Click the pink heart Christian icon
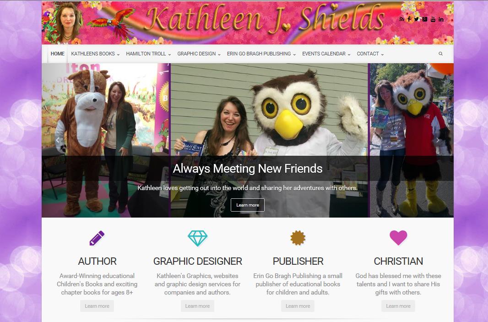The image size is (488, 322). pos(398,238)
